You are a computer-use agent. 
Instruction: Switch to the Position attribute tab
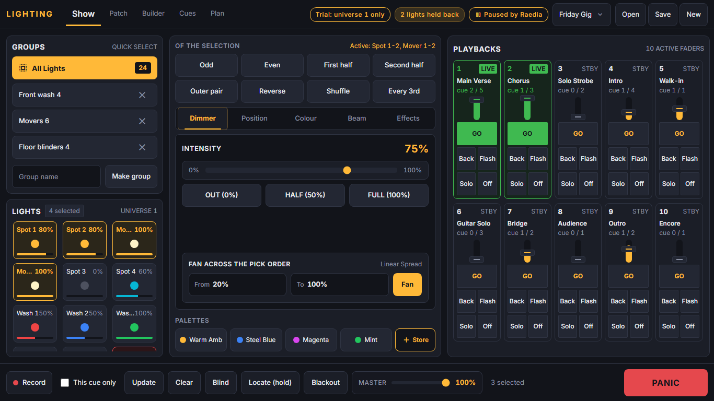[x=255, y=119]
